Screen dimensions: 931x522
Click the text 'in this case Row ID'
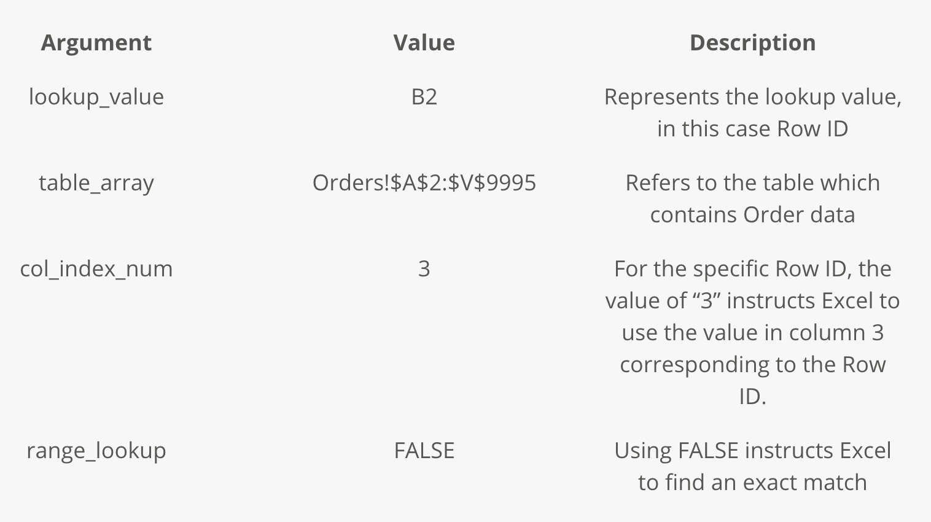(752, 129)
